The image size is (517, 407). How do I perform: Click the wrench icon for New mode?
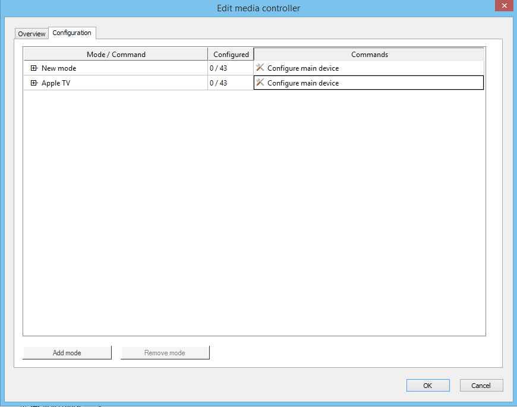click(x=260, y=68)
